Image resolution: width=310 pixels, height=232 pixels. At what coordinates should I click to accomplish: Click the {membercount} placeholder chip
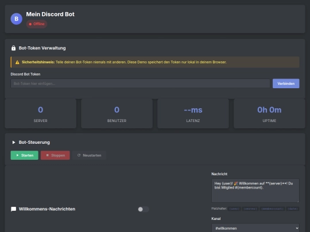[273, 209]
